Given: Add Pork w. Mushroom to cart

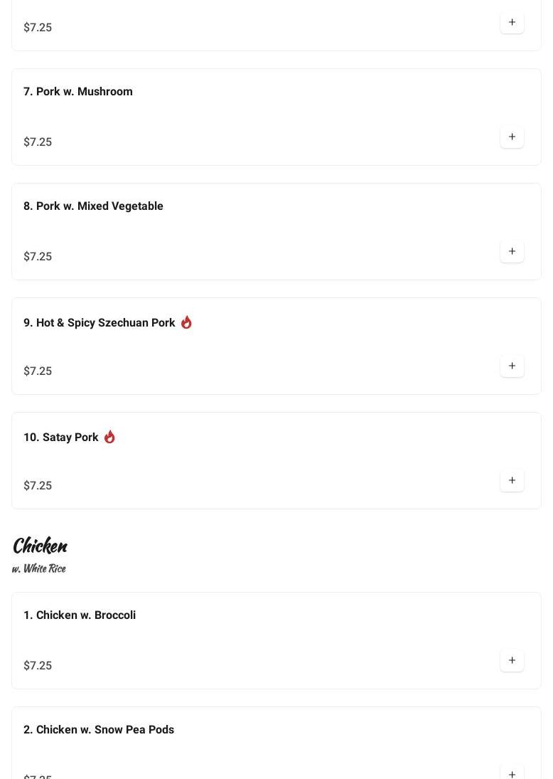Looking at the screenshot, I should coord(512,137).
